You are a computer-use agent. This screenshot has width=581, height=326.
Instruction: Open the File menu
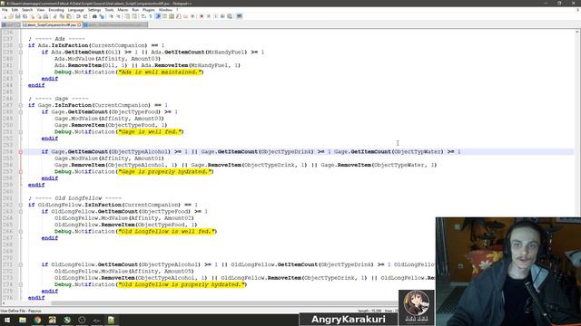click(x=5, y=10)
